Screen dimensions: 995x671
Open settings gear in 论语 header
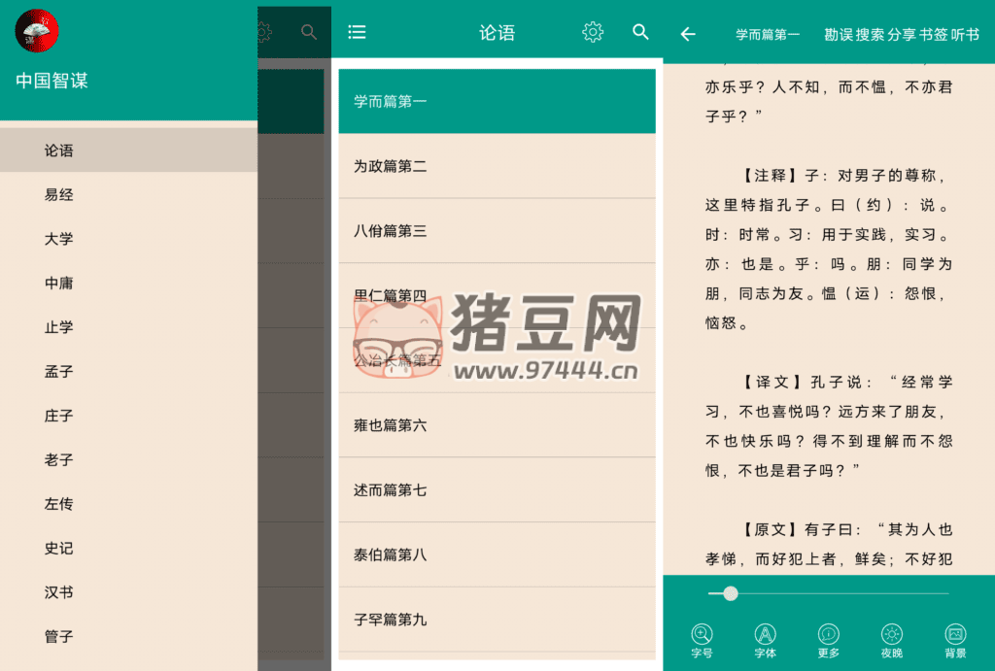593,32
